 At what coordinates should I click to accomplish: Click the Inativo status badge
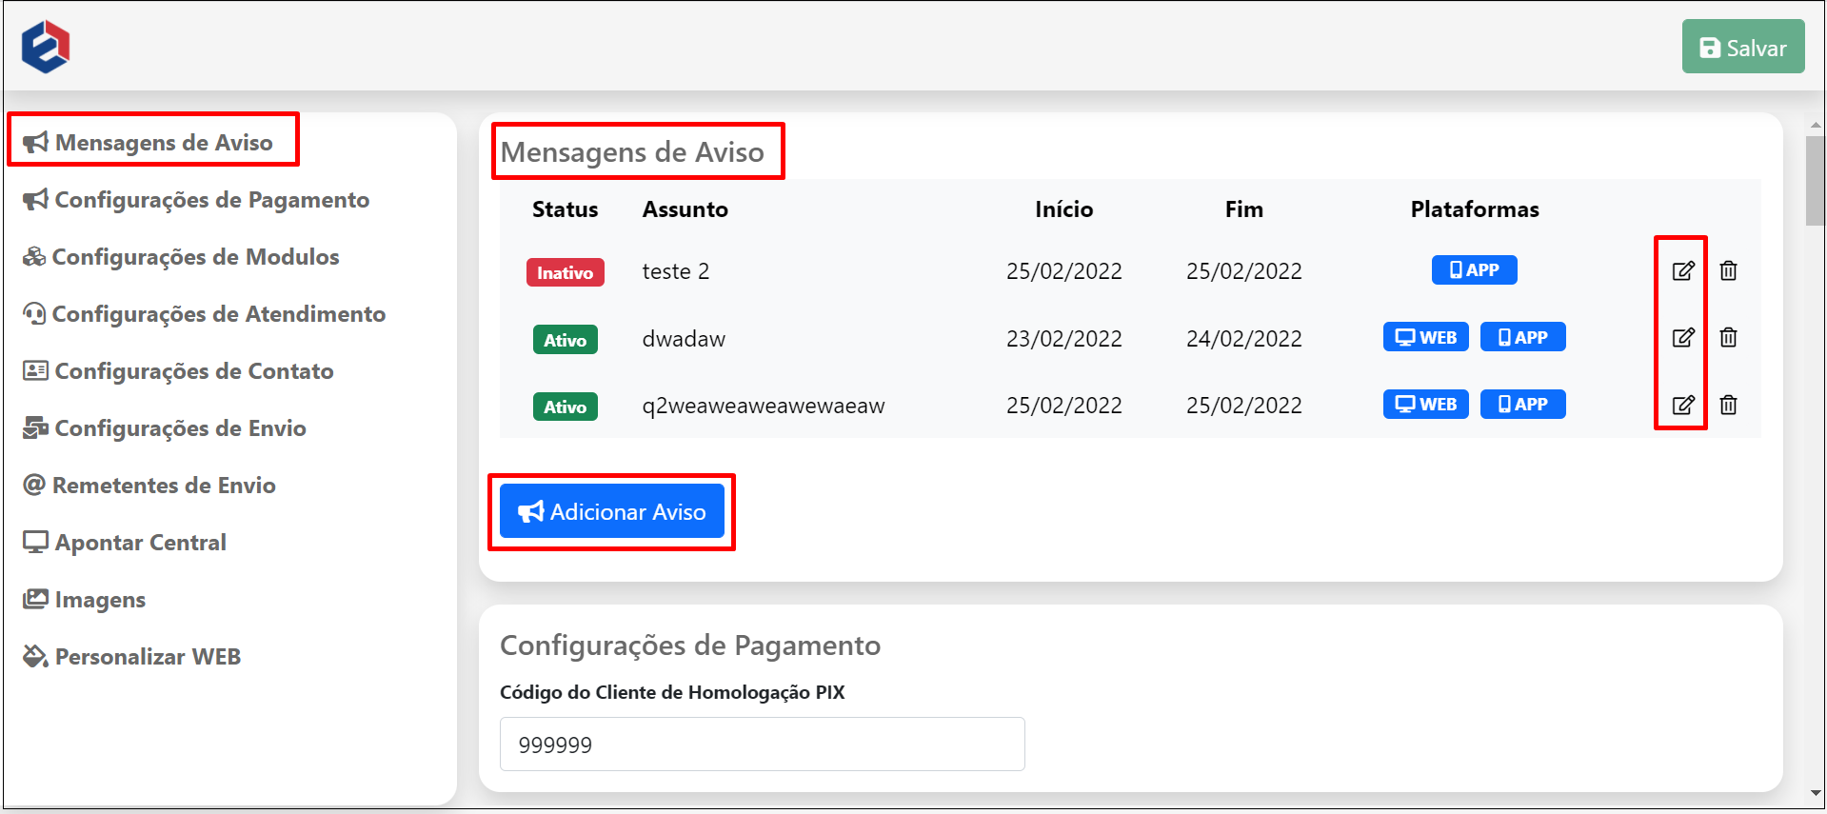(565, 273)
